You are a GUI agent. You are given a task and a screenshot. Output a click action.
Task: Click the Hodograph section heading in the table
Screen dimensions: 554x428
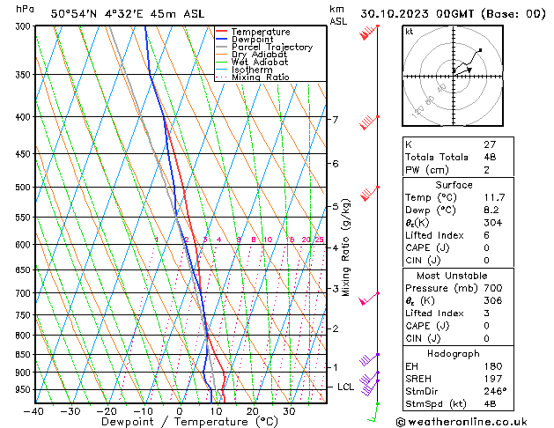(454, 353)
